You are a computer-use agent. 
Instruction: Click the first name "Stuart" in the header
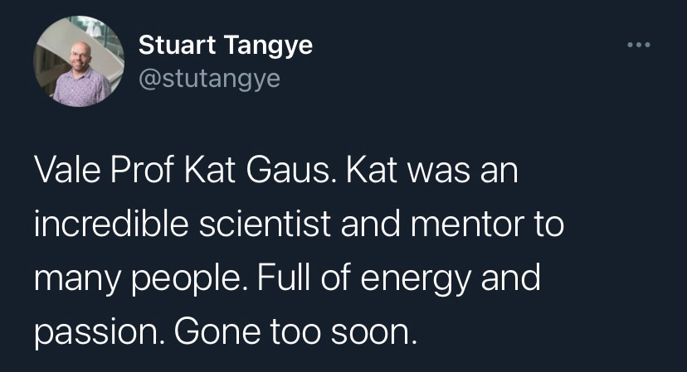(x=175, y=45)
